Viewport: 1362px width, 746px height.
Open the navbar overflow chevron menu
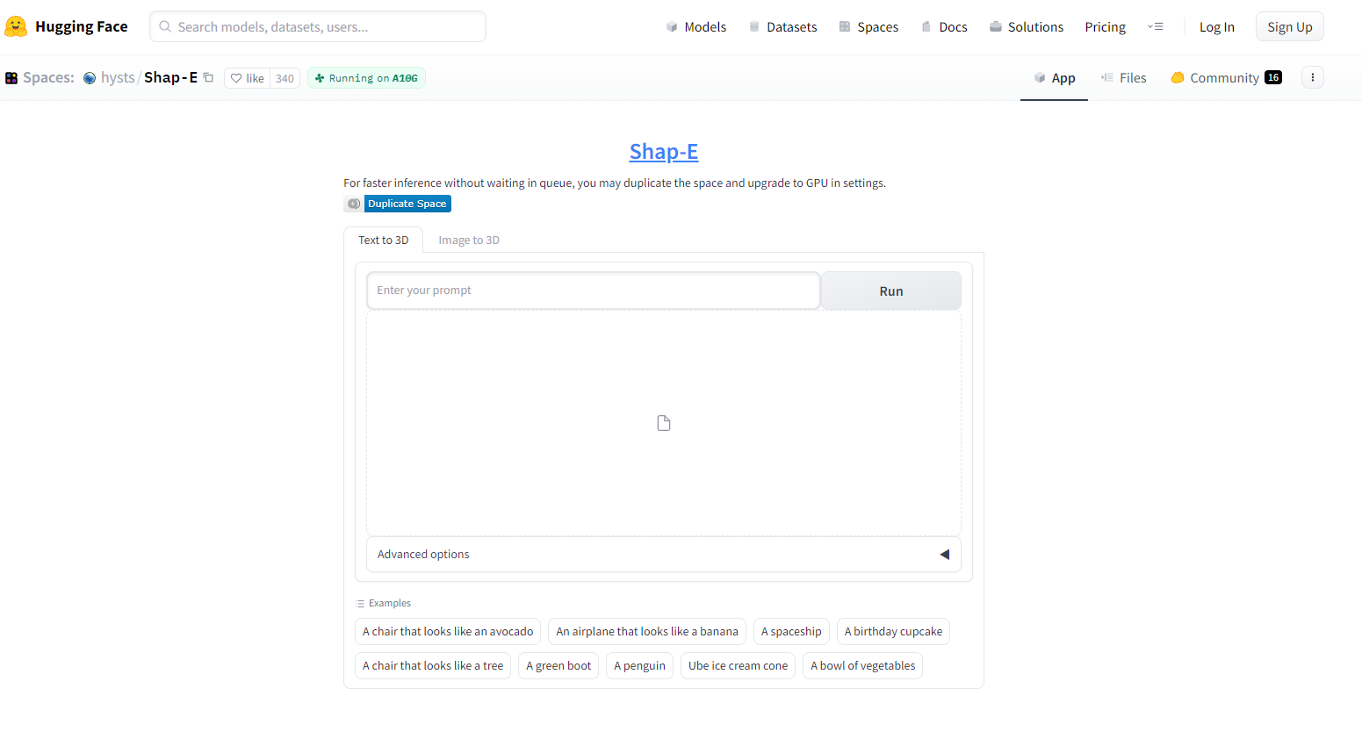[x=1156, y=26]
